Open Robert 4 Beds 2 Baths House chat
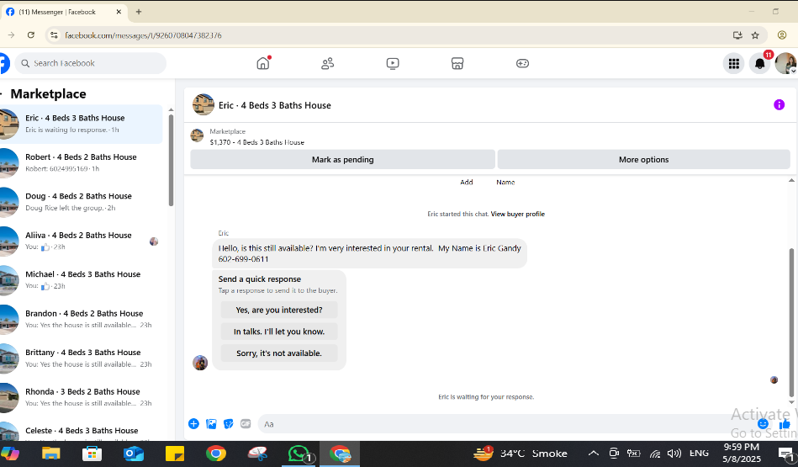 pyautogui.click(x=82, y=163)
